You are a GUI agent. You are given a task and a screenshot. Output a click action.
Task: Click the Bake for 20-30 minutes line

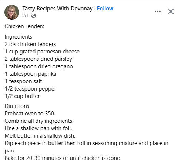click(62, 158)
